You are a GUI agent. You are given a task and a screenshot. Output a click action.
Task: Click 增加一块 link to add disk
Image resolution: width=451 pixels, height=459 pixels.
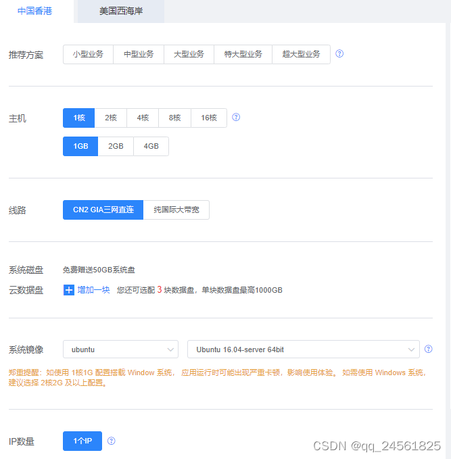coord(94,290)
